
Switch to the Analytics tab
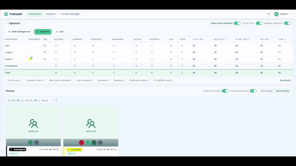tap(51, 14)
